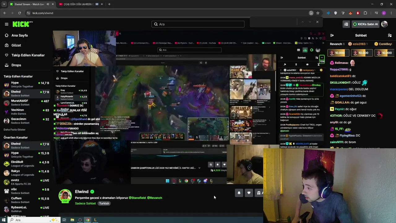
Task: Click the Kick search field Ara
Action: 198,24
